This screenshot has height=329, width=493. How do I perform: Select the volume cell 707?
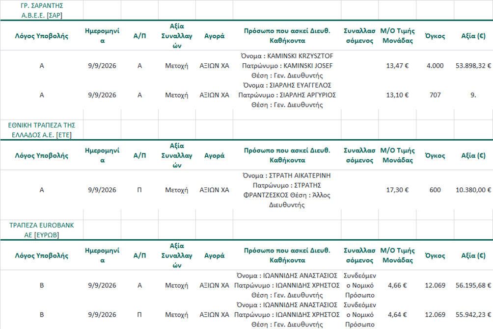coord(435,95)
